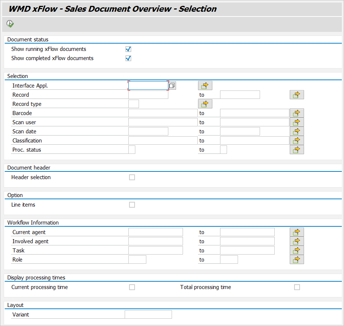Click multiple selection arrow for Role
Image resolution: width=344 pixels, height=326 pixels.
(x=297, y=260)
